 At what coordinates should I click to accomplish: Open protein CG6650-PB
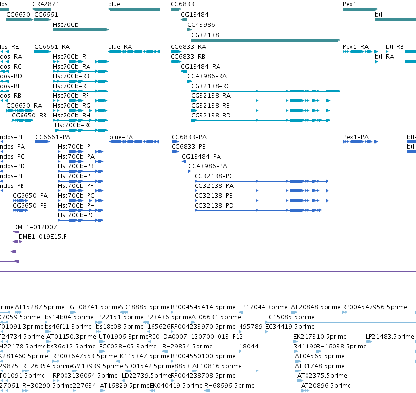[x=30, y=206]
